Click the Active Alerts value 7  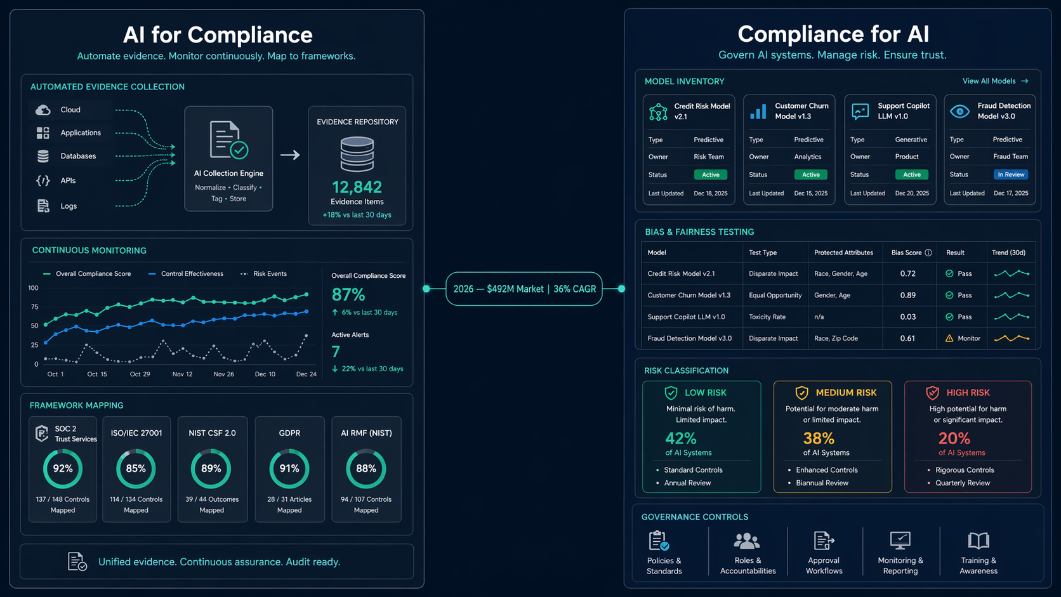(x=336, y=351)
